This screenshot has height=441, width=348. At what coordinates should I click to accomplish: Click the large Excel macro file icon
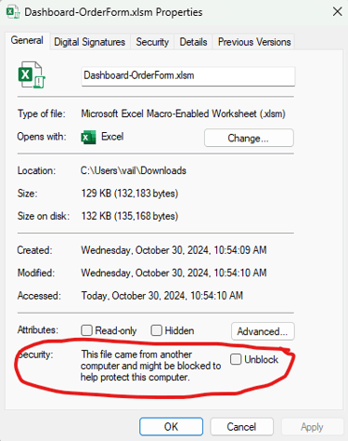(x=32, y=74)
